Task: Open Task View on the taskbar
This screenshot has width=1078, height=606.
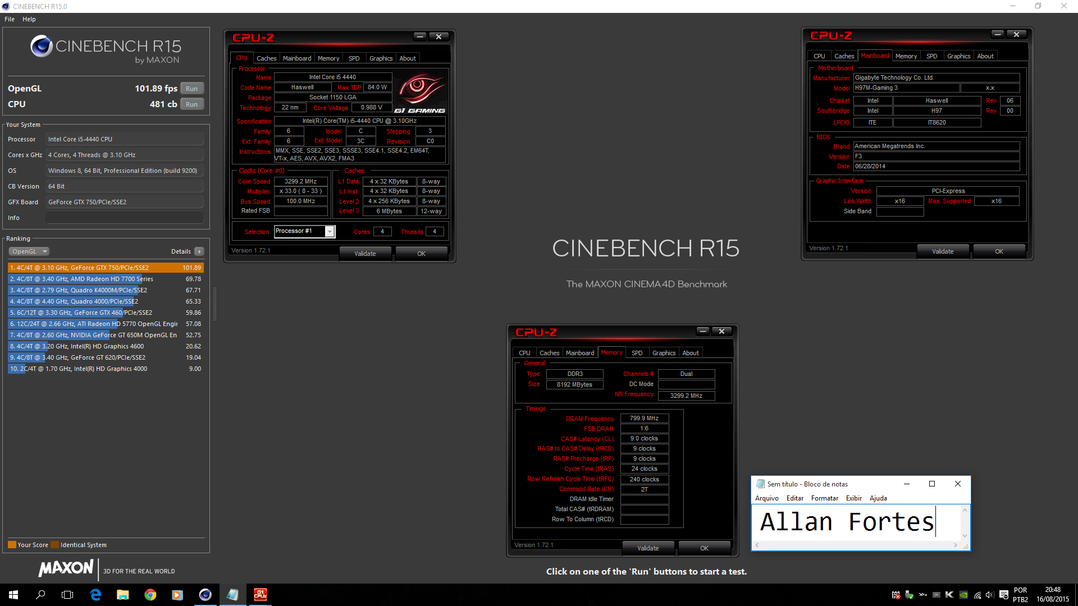Action: pyautogui.click(x=67, y=595)
